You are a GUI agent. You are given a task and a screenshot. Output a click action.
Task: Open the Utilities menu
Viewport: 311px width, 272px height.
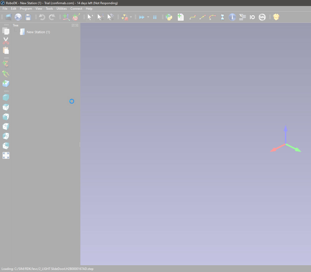click(x=62, y=9)
